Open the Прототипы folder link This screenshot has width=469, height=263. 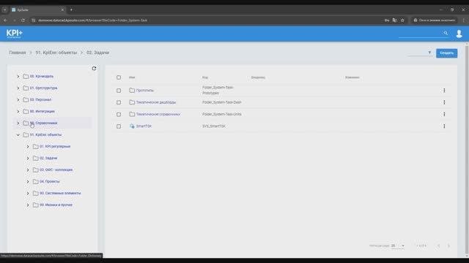tap(145, 91)
